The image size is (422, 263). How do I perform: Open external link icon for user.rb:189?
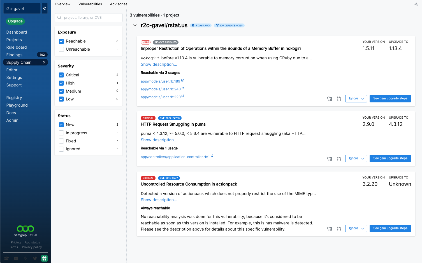(x=182, y=80)
